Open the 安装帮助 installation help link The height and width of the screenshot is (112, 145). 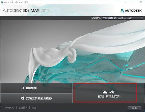(x=10, y=107)
